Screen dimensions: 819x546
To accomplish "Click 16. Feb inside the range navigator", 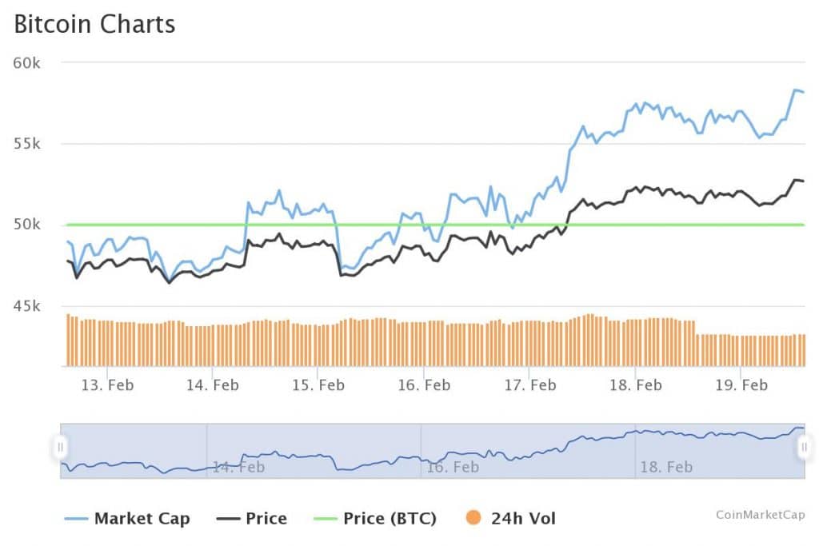I will pos(453,467).
